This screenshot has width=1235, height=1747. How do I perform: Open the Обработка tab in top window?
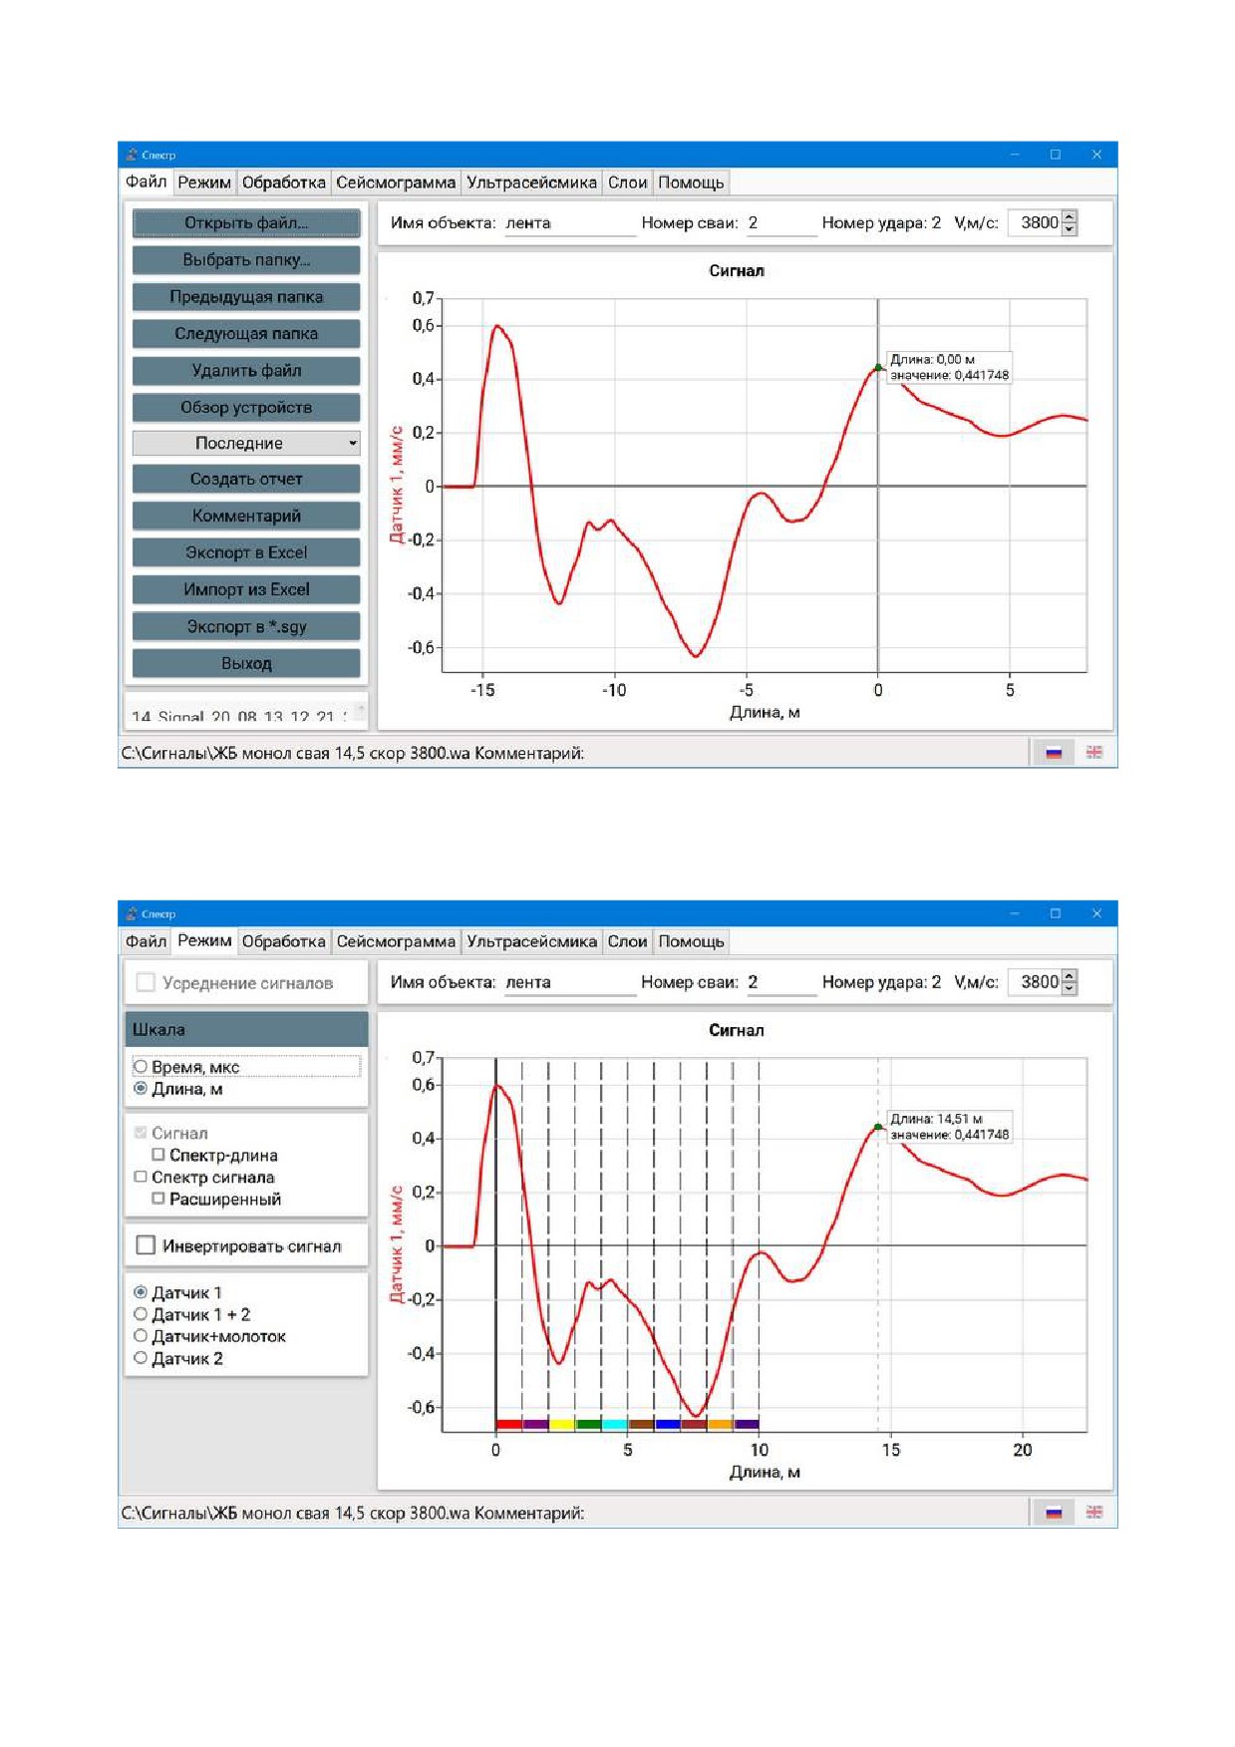(284, 182)
